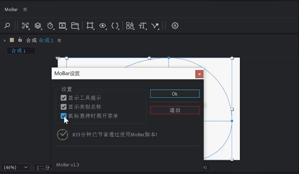Open the (二分 resolution dropdown
The image size is (299, 174).
(43, 167)
